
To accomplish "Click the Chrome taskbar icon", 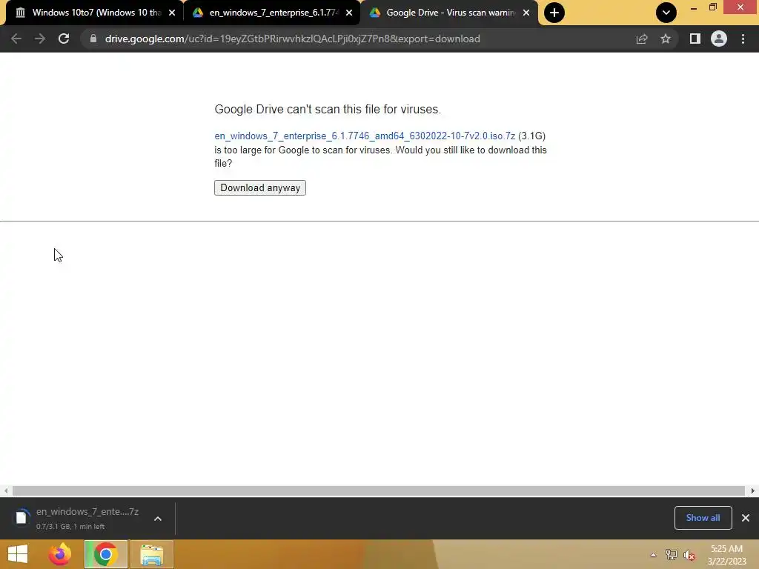I will click(x=105, y=554).
